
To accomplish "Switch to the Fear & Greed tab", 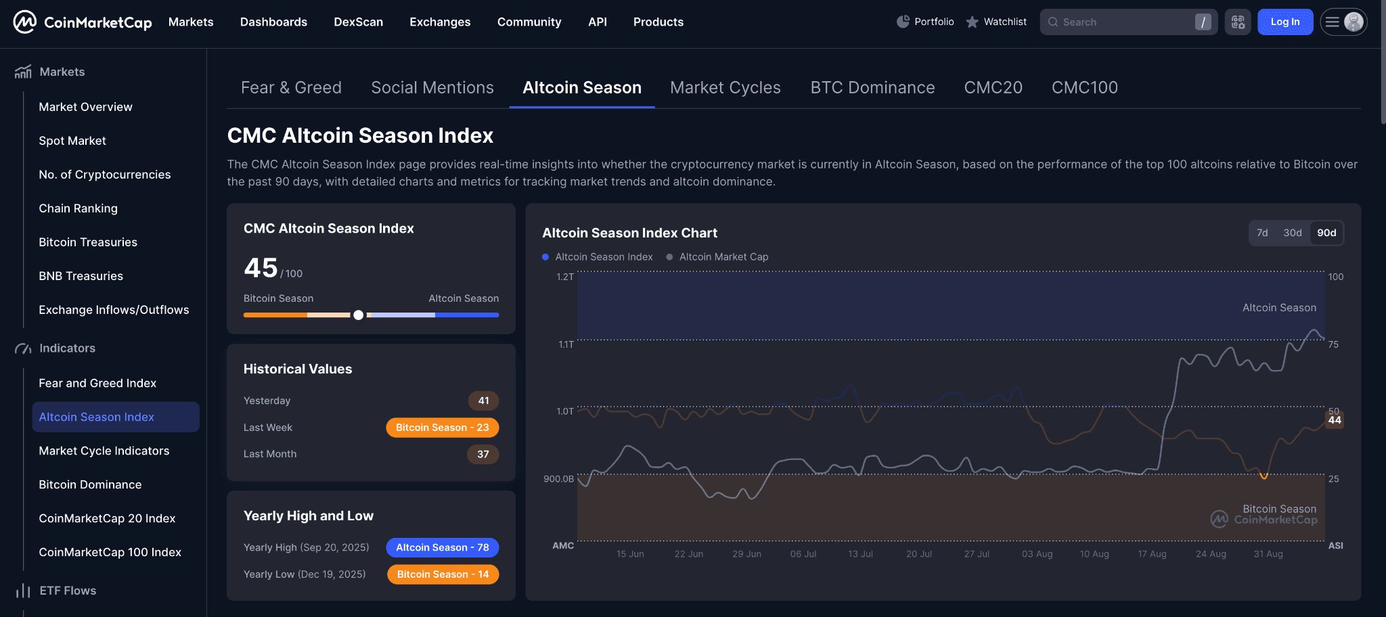I will 291,88.
